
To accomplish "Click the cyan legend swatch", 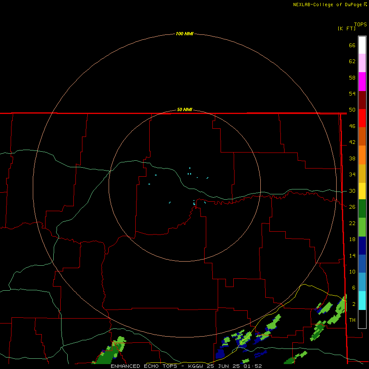I will coord(362,301).
